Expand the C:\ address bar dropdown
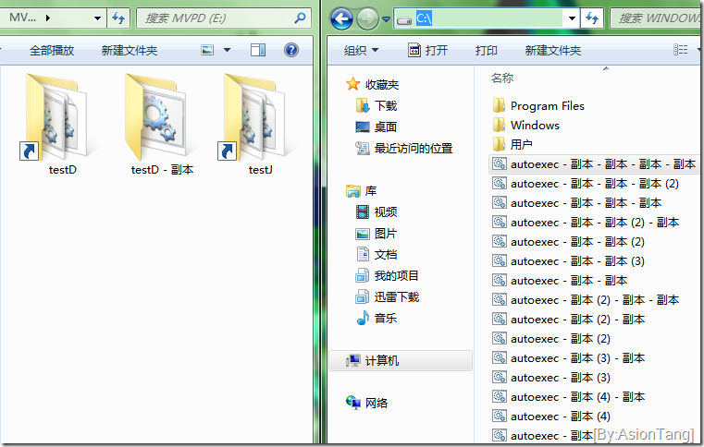This screenshot has height=447, width=704. pyautogui.click(x=572, y=18)
